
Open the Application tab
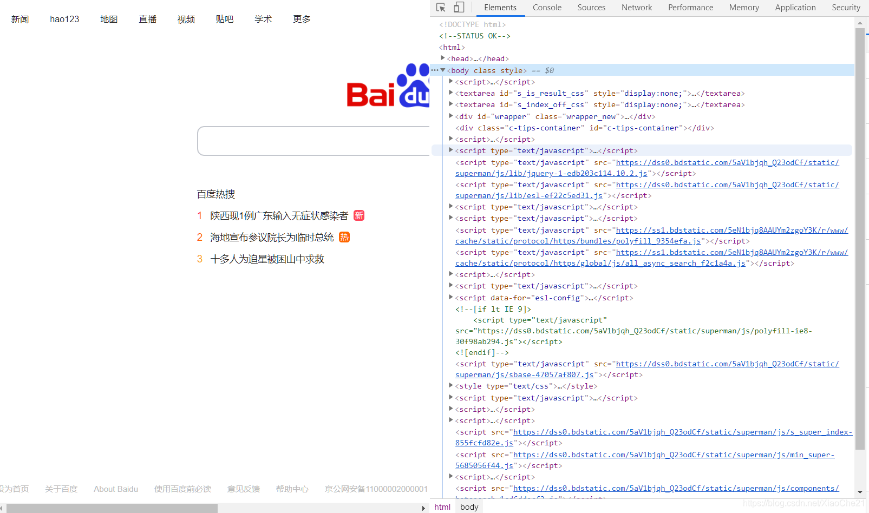795,8
